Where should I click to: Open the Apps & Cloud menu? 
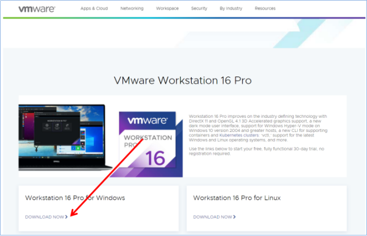click(x=94, y=8)
